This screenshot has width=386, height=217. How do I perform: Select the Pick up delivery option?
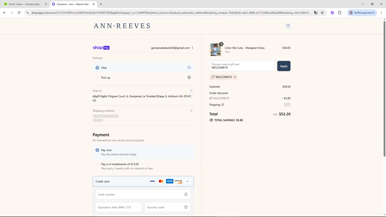(x=97, y=78)
